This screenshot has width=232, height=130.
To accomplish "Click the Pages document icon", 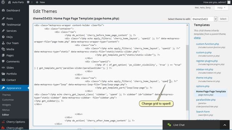I will (x=3, y=55).
